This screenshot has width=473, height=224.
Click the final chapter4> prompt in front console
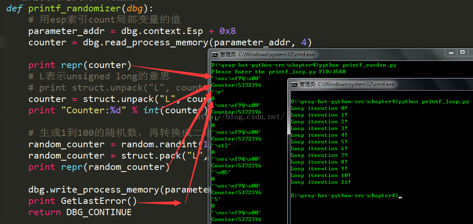(346, 196)
